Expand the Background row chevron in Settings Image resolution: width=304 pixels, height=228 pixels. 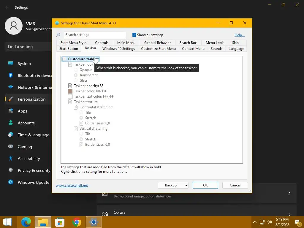click(289, 193)
